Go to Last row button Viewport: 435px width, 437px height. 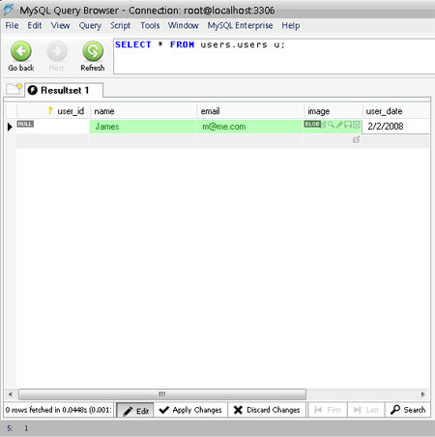365,410
